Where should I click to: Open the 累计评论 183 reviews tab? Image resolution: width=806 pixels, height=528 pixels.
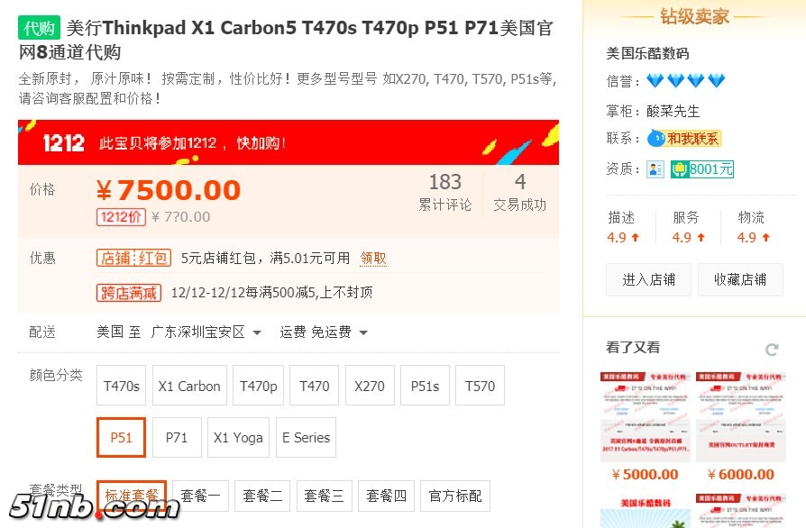pos(444,193)
